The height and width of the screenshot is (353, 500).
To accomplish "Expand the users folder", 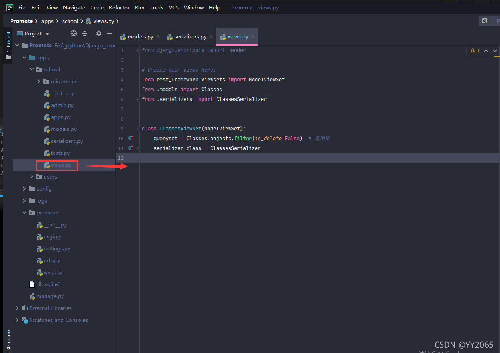I will [31, 176].
